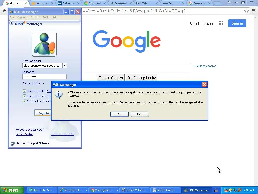Click Help in the error dialog
258x194 pixels.
point(140,114)
